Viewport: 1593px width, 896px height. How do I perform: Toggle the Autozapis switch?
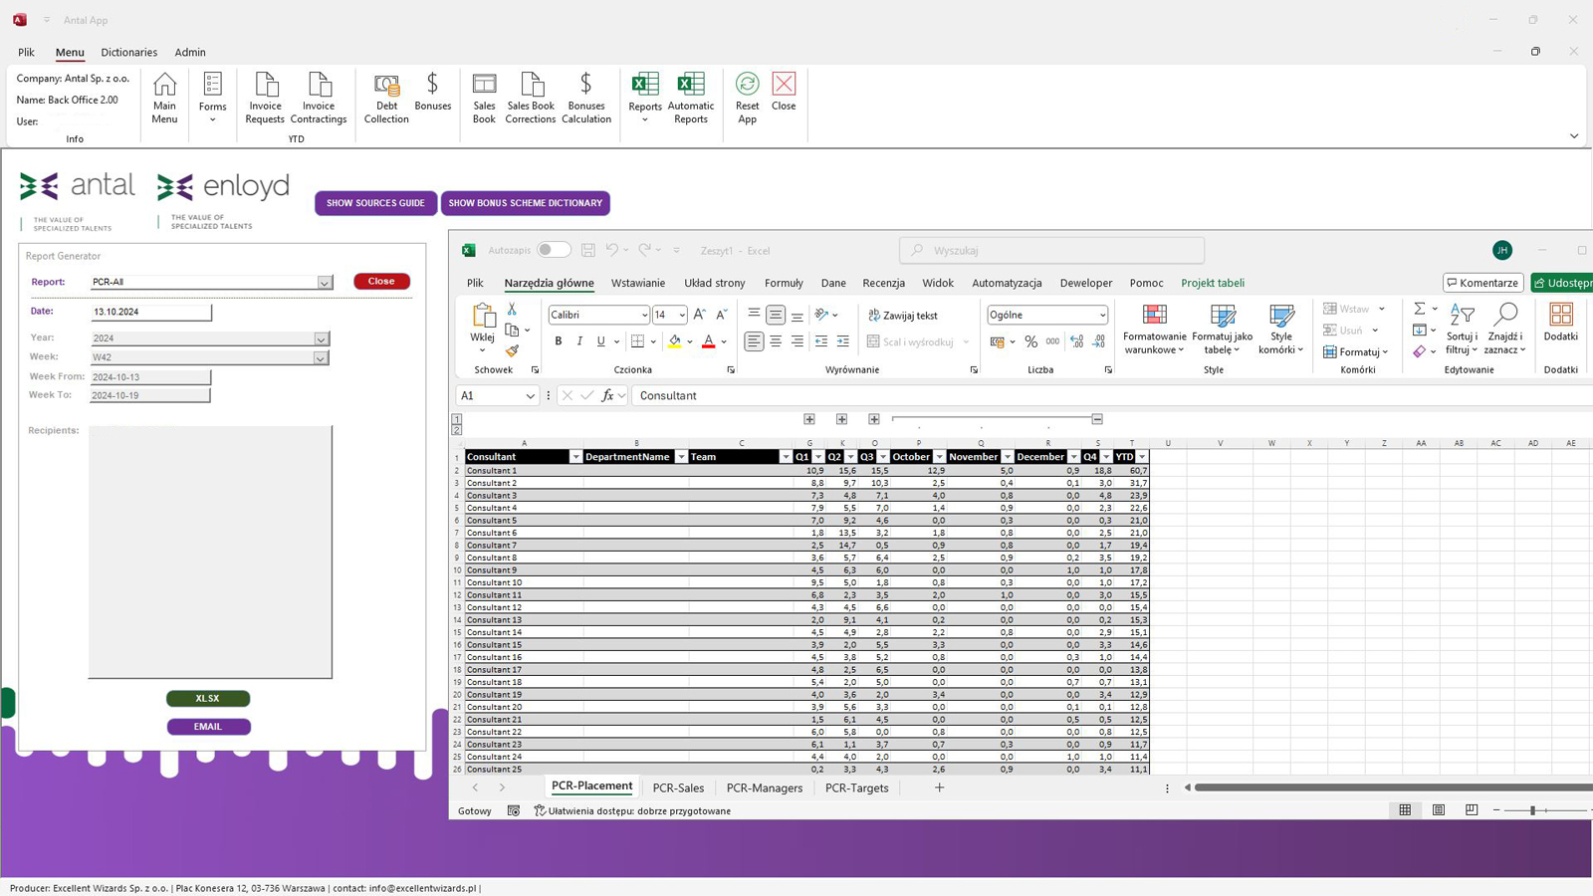tap(554, 250)
